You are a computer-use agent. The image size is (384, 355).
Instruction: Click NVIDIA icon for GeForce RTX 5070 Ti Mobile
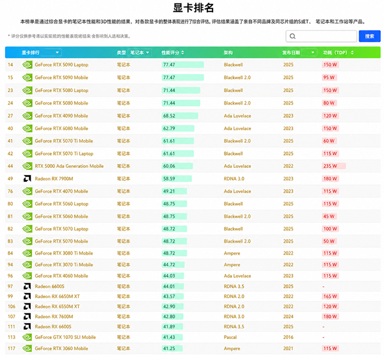(27, 141)
